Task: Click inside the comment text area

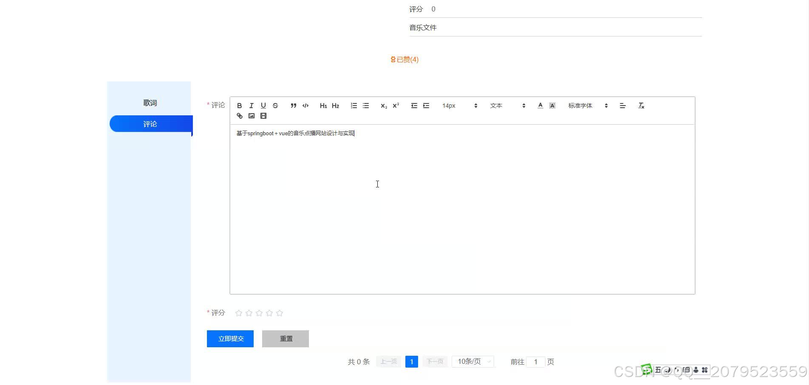Action: (x=462, y=209)
